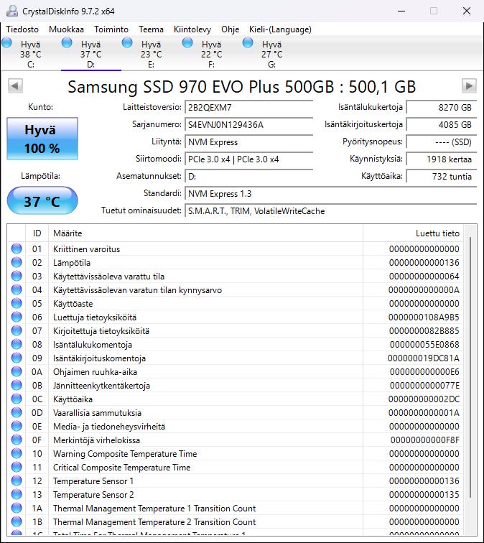The width and height of the screenshot is (484, 543).
Task: Open the Teema menu
Action: [151, 29]
